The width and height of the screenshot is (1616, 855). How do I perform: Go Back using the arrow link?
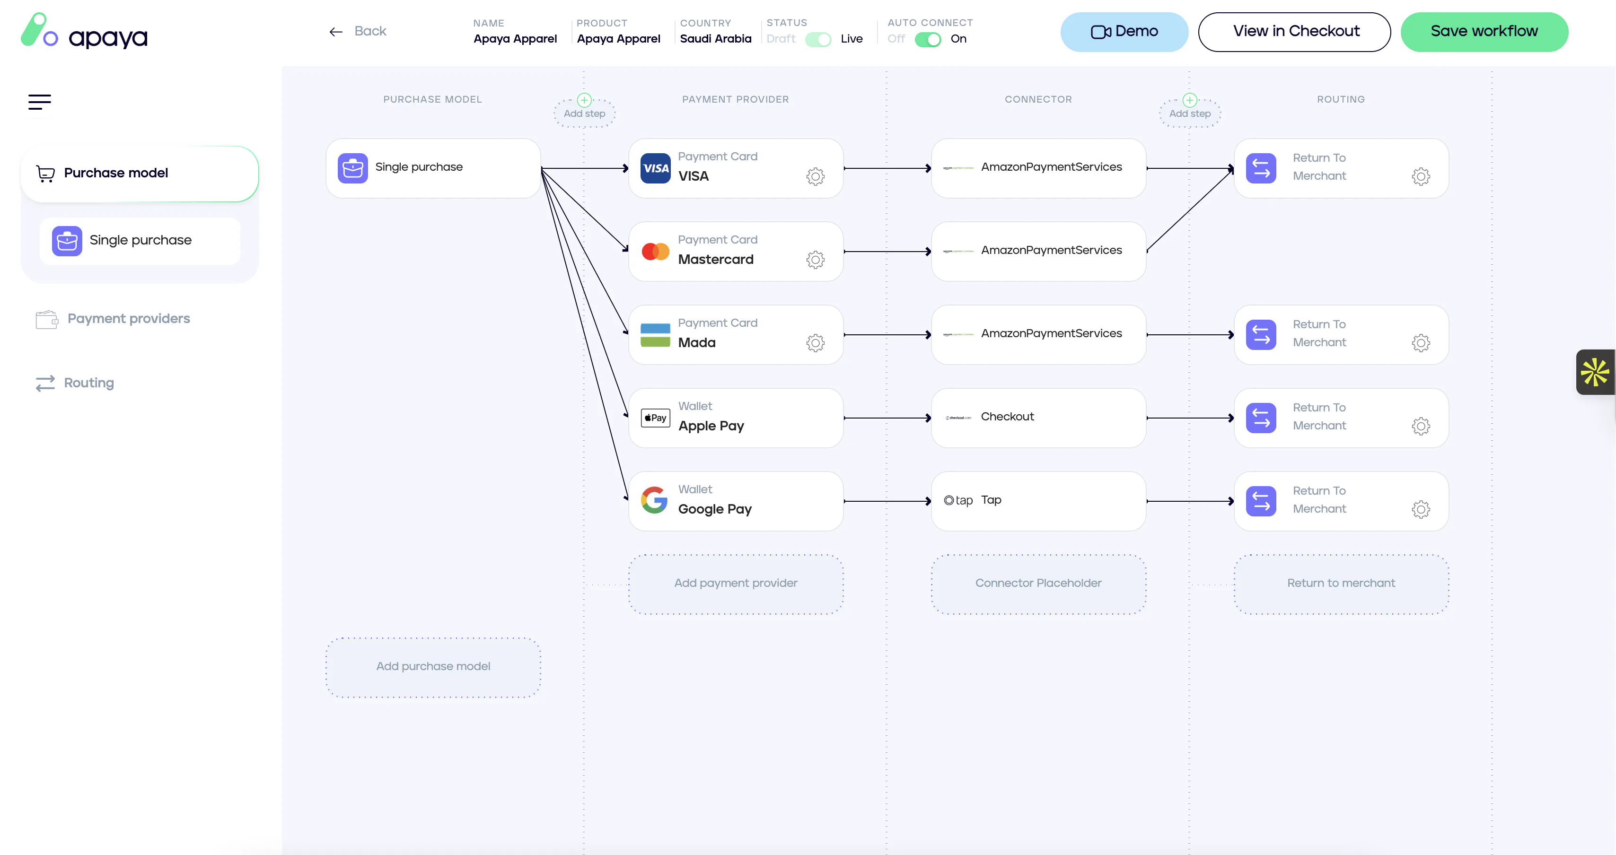[358, 31]
